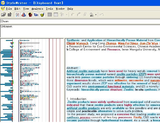Toggle the second panel layout view button
The width and height of the screenshot is (160, 123).
(x=56, y=14)
